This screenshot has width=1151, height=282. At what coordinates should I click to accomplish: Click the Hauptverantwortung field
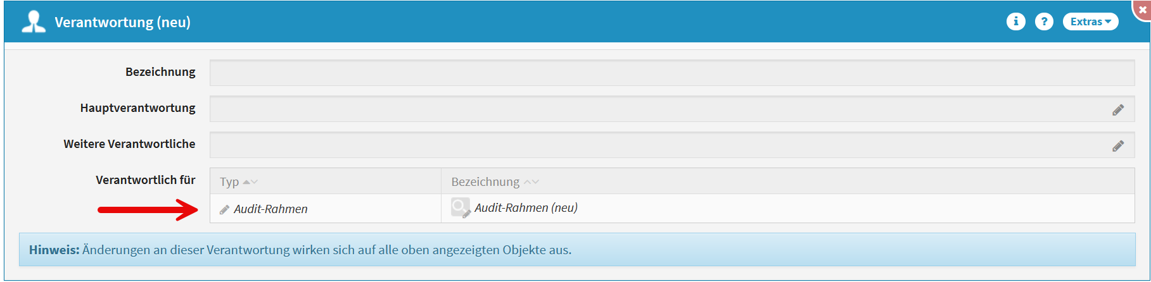point(659,109)
